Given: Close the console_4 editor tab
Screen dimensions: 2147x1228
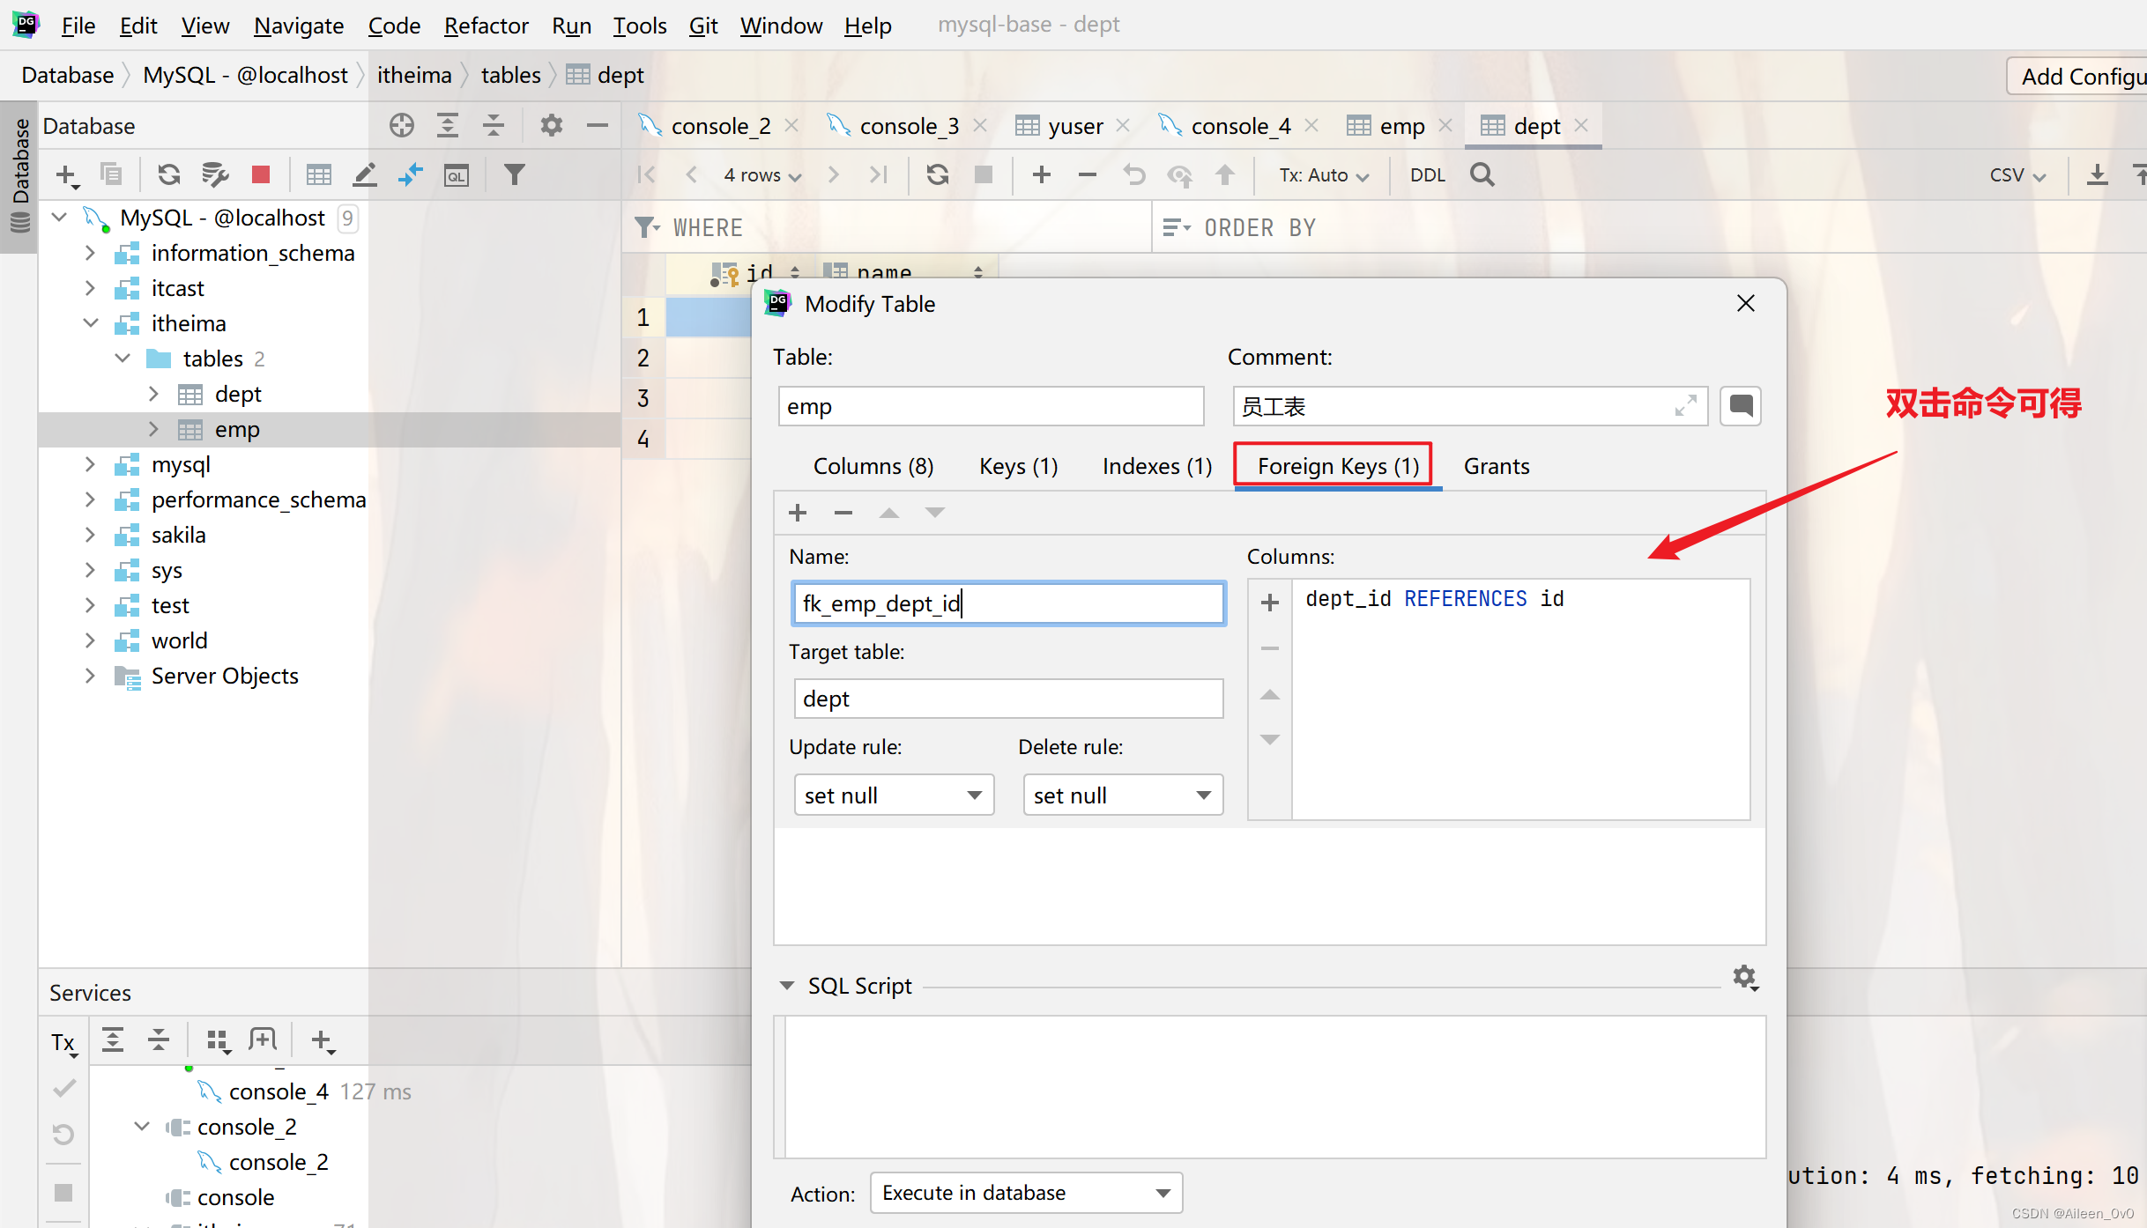Looking at the screenshot, I should [x=1311, y=126].
